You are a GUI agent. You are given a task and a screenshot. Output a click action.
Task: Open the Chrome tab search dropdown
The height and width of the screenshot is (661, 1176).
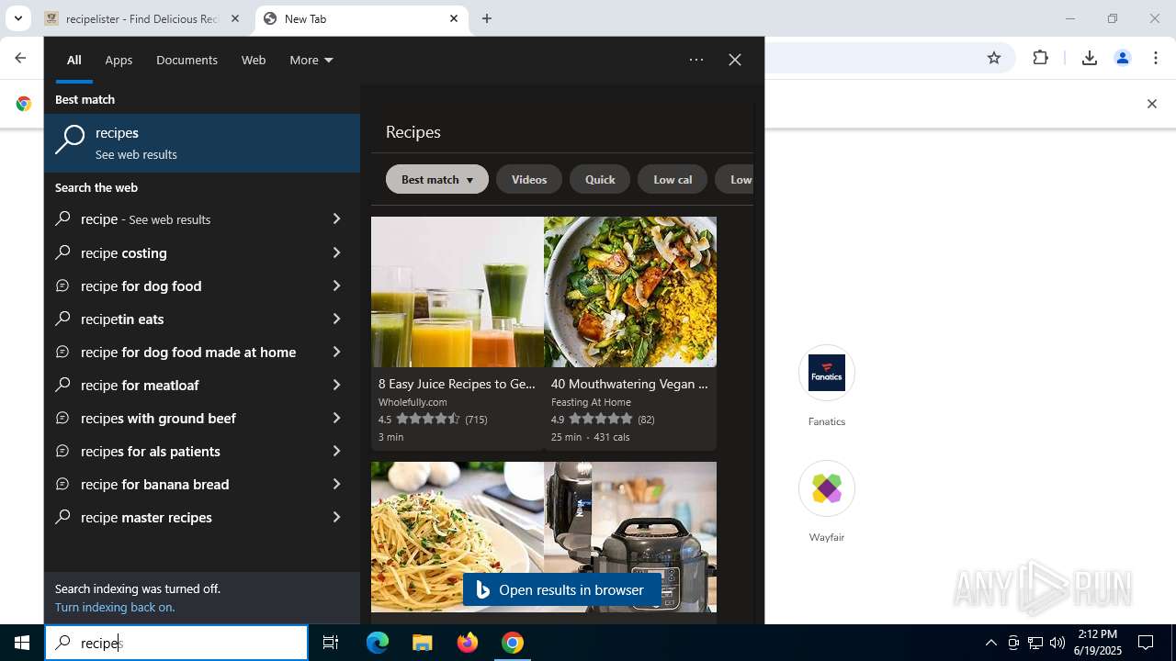[17, 18]
